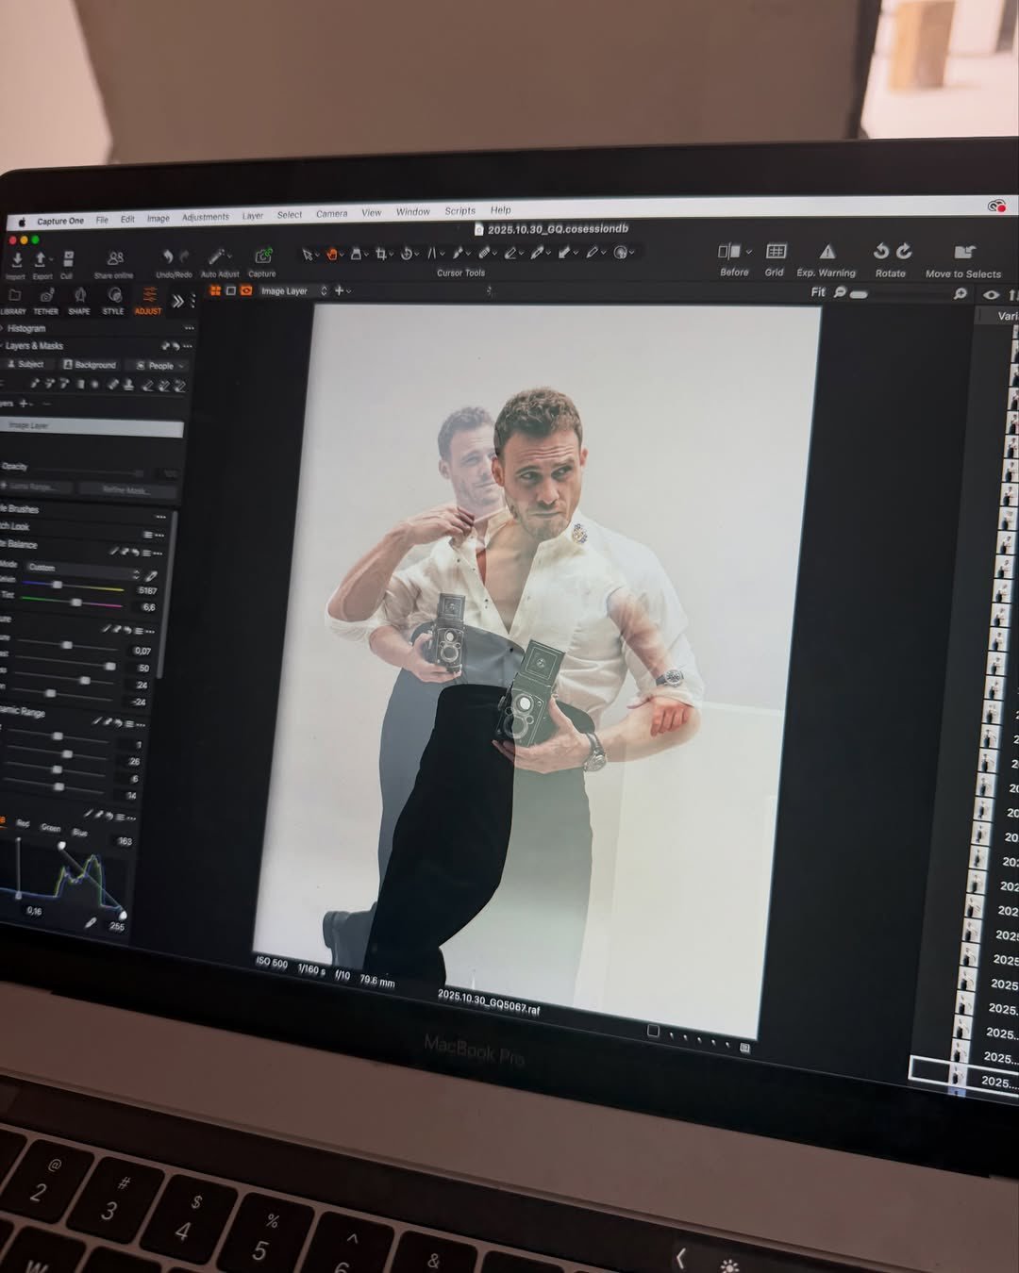
Task: Click the Subject mask button
Action: coord(26,364)
